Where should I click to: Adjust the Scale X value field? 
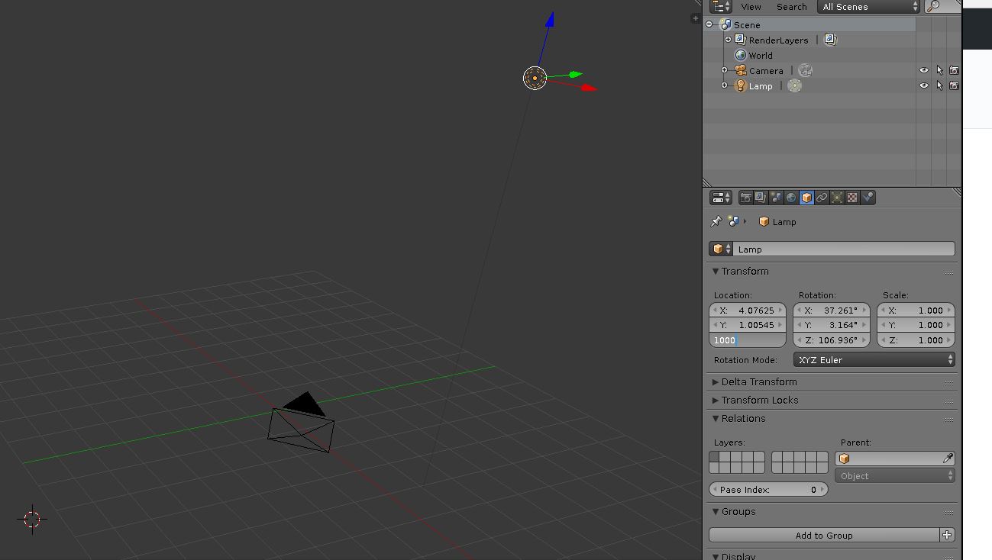coord(916,311)
